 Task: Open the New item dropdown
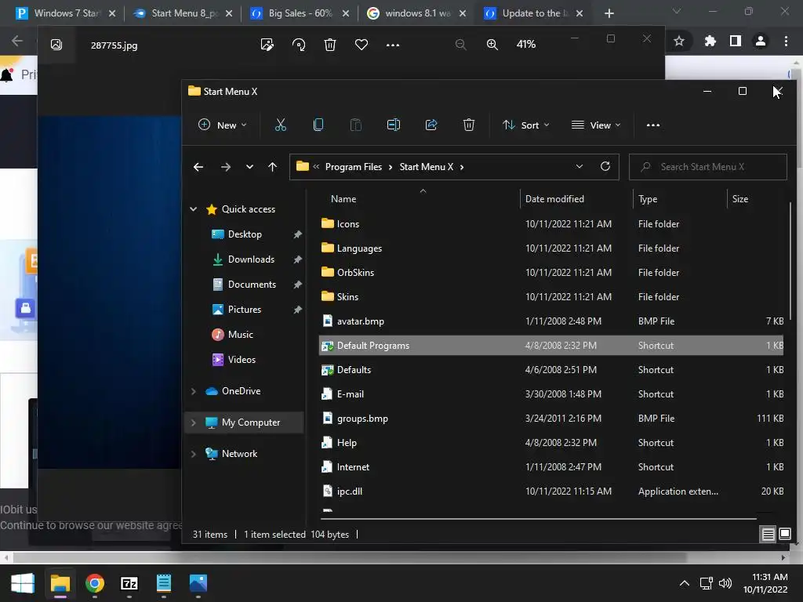pyautogui.click(x=222, y=125)
